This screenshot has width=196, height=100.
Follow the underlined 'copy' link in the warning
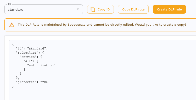click(x=181, y=25)
